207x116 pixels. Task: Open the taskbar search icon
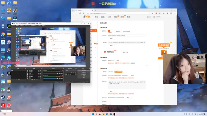pyautogui.click(x=96, y=114)
